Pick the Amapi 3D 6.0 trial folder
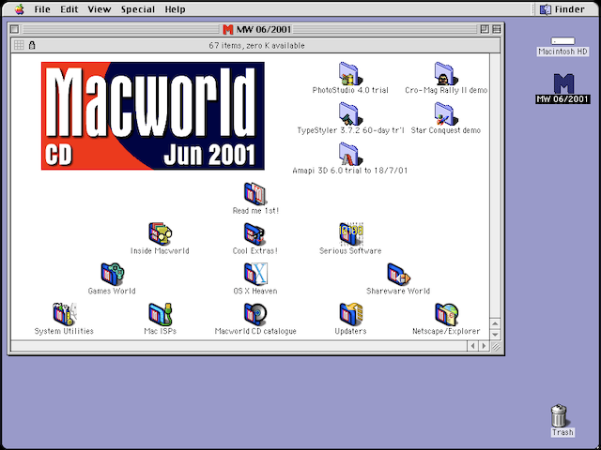The width and height of the screenshot is (601, 450). pos(350,154)
